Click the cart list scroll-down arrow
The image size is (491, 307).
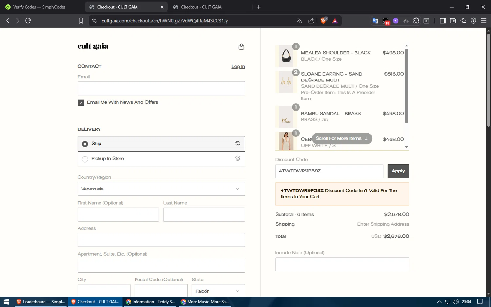(407, 147)
